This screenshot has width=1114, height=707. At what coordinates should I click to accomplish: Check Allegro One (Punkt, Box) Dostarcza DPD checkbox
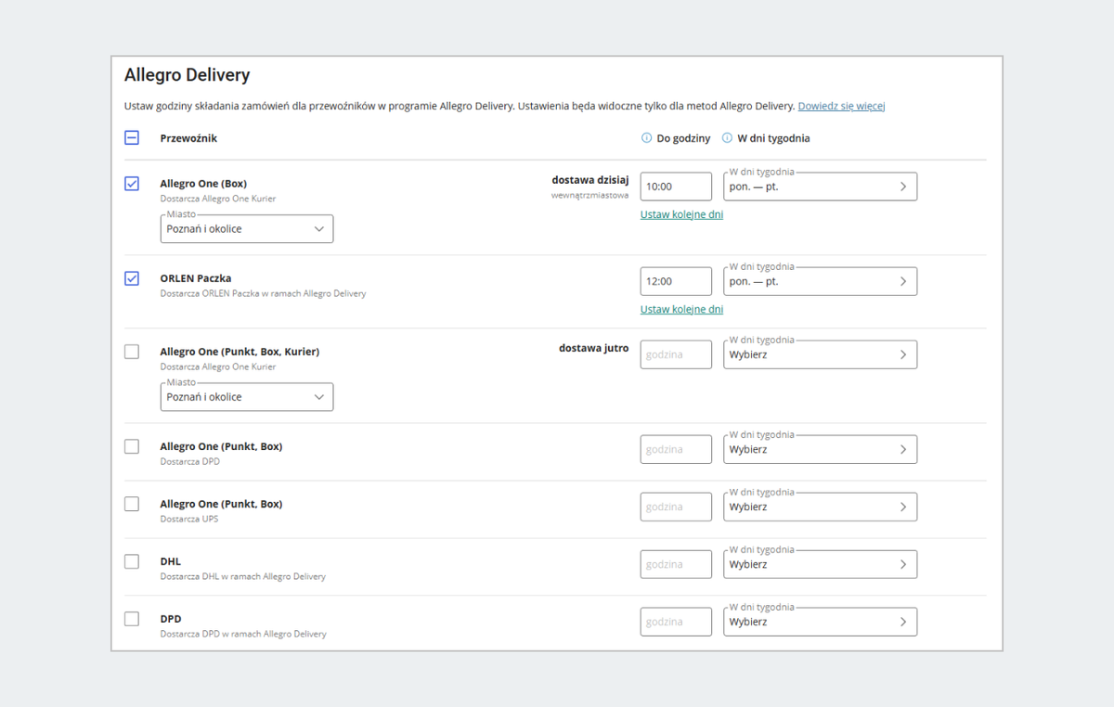132,446
